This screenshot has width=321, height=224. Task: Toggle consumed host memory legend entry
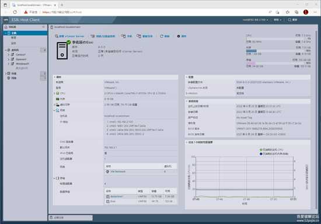274,154
